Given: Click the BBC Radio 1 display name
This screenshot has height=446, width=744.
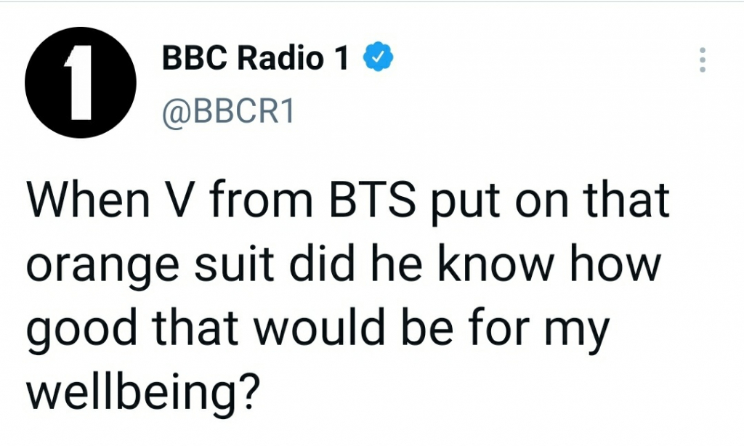Looking at the screenshot, I should pos(255,58).
